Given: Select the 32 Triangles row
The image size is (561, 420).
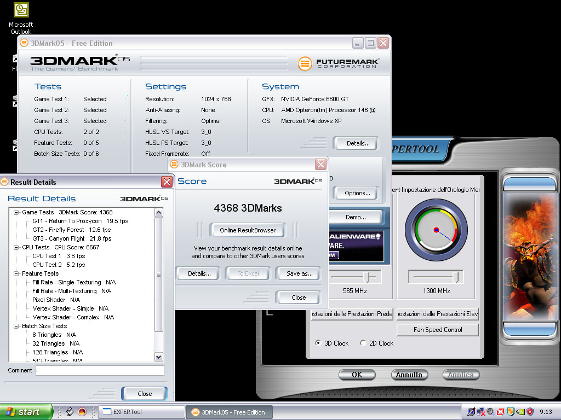Looking at the screenshot, I should [x=56, y=343].
